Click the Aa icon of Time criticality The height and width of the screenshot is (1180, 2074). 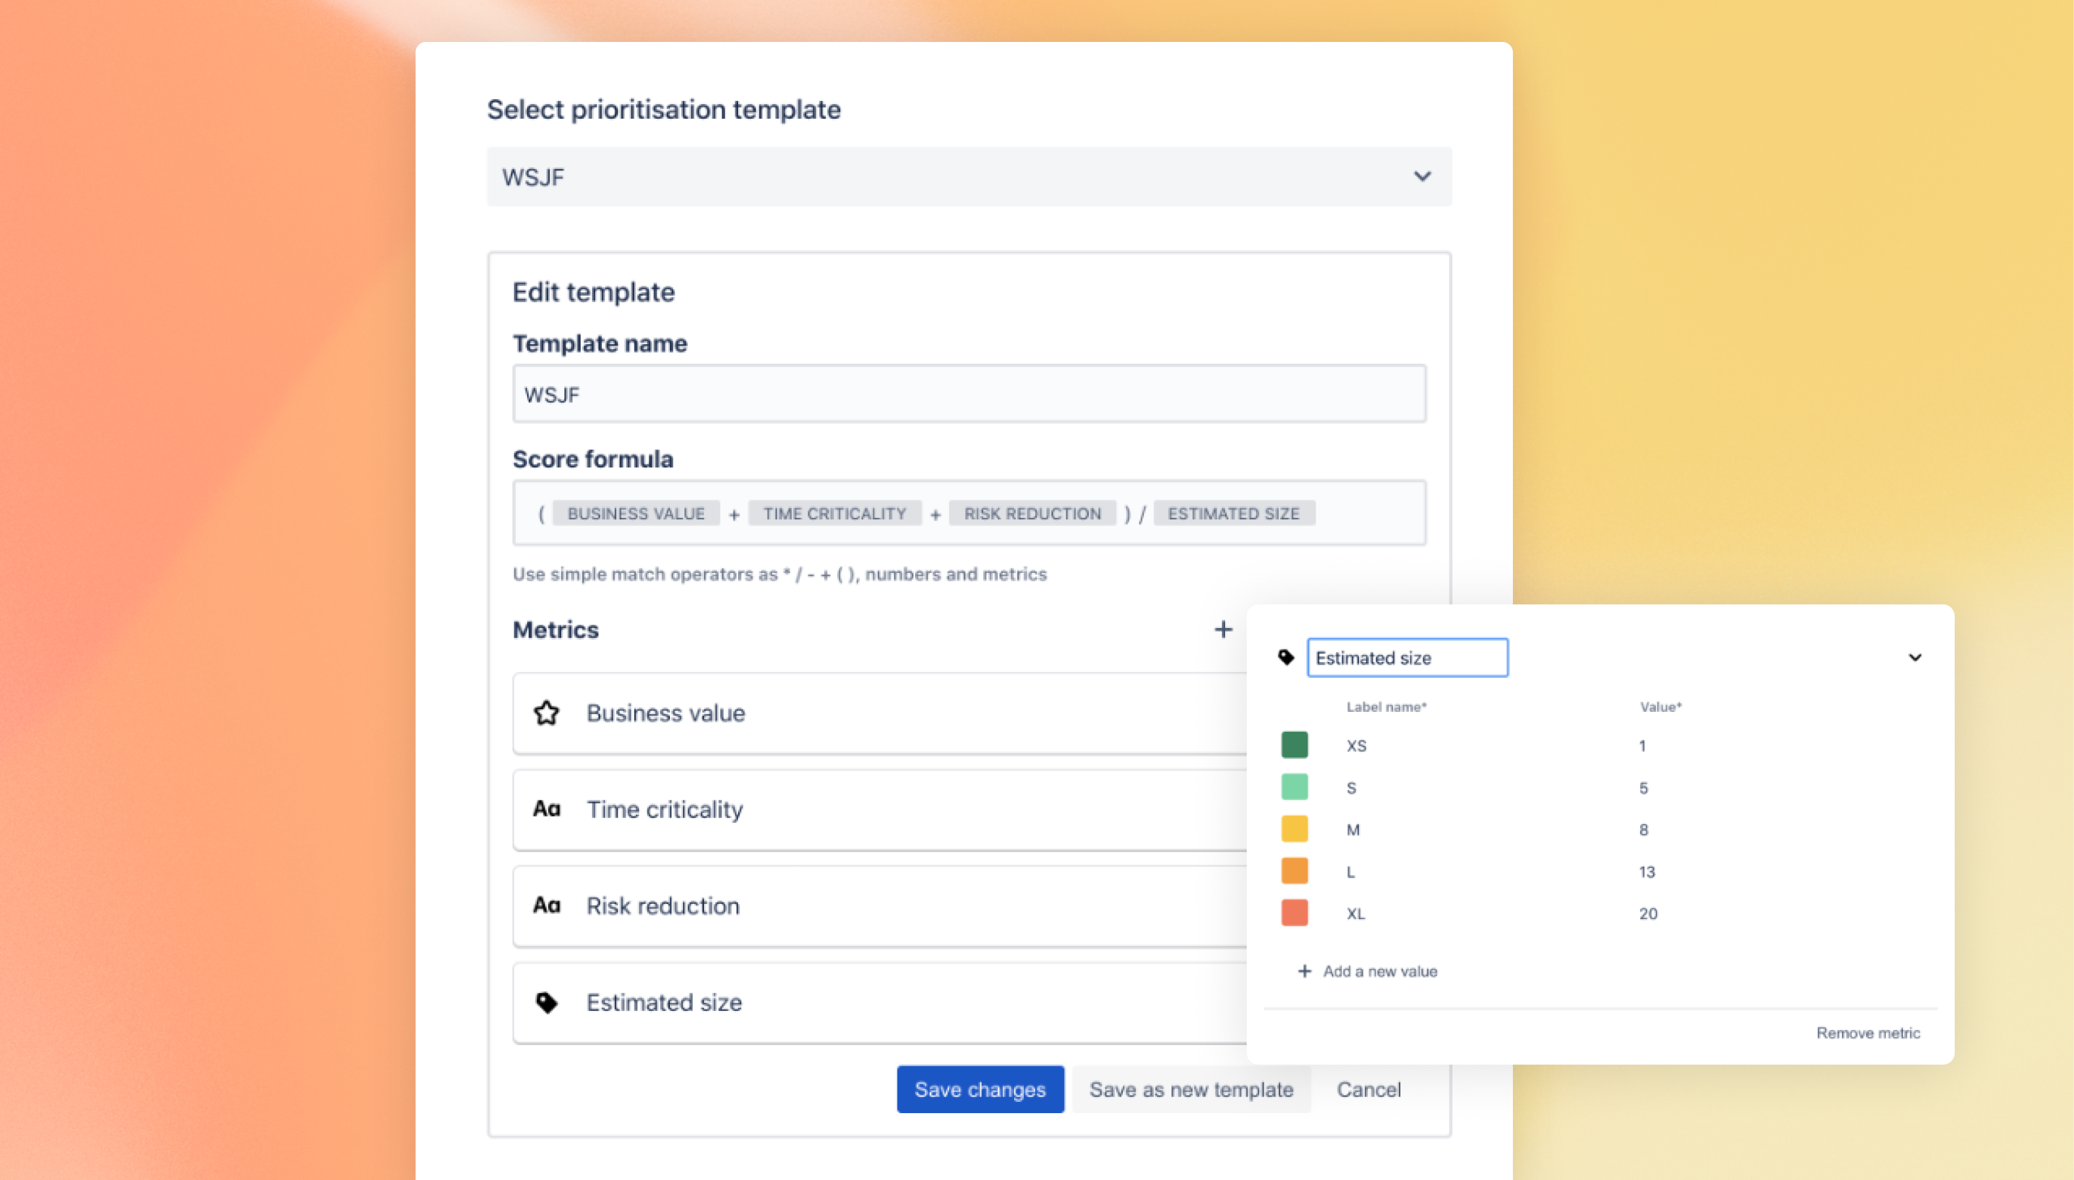tap(547, 809)
